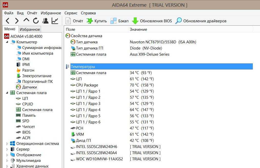Select Чипсет in the tree
260x168 pixels.
[25, 127]
